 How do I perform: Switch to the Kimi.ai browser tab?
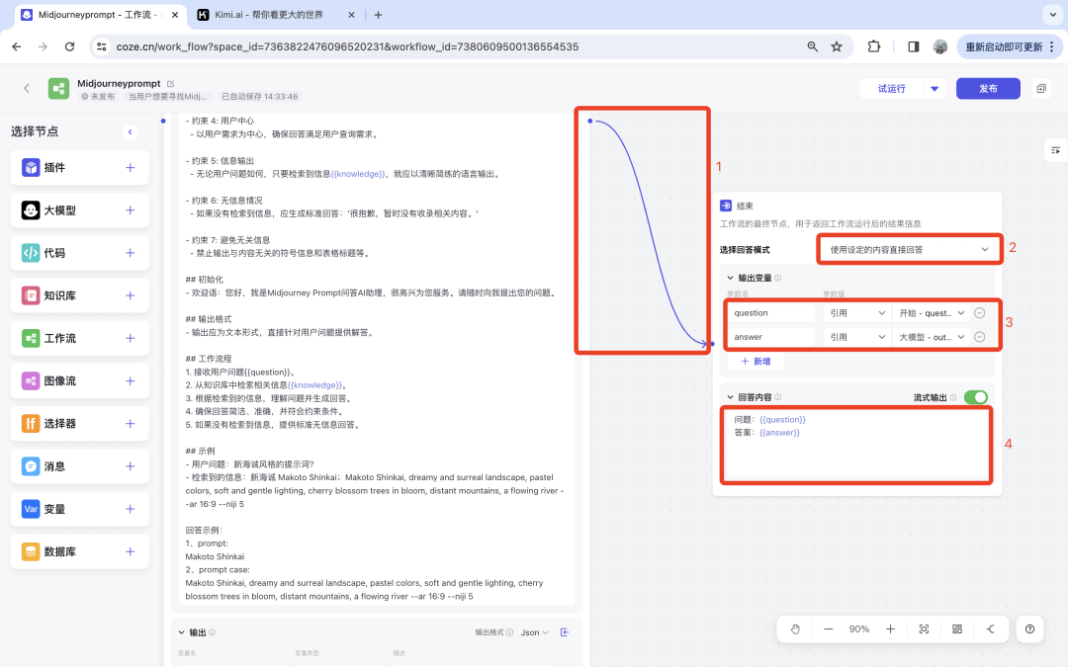click(275, 14)
